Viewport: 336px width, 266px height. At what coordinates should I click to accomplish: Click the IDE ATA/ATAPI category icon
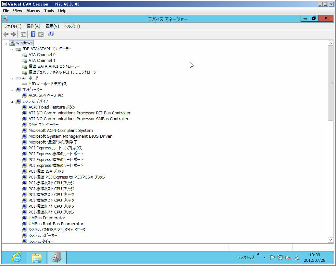click(19, 49)
